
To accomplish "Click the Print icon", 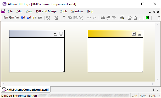I will point(122,18).
